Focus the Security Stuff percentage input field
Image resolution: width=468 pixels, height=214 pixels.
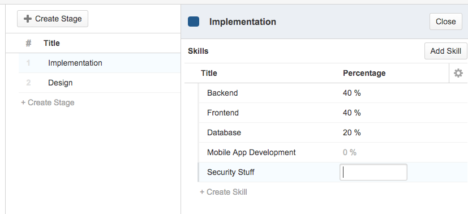tap(373, 172)
